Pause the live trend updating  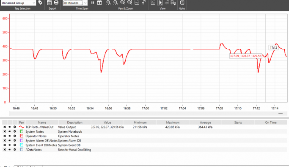[93, 3]
